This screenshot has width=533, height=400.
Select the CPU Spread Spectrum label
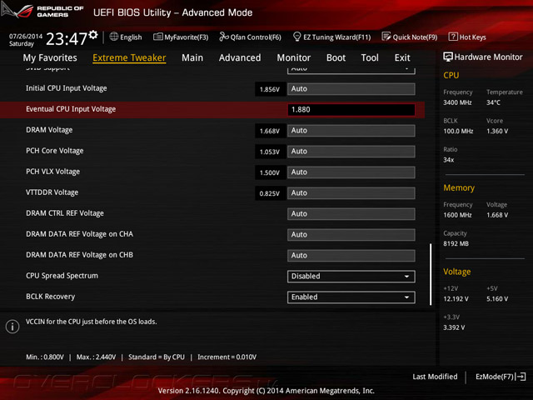[62, 276]
